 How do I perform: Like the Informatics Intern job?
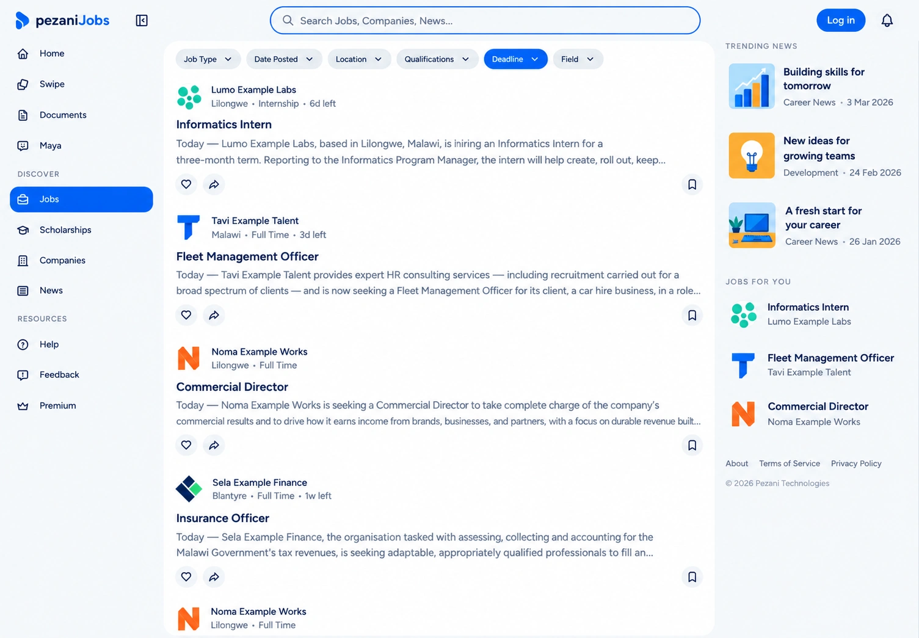pos(186,184)
